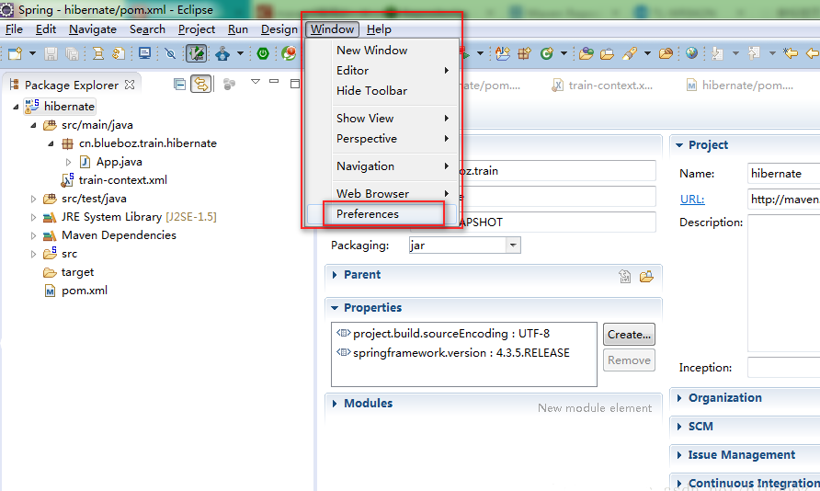
Task: Click the URL: hyperlink label
Action: pyautogui.click(x=692, y=200)
